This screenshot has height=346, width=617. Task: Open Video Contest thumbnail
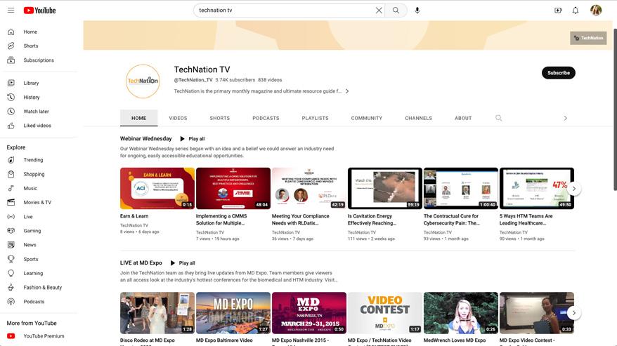pos(385,313)
